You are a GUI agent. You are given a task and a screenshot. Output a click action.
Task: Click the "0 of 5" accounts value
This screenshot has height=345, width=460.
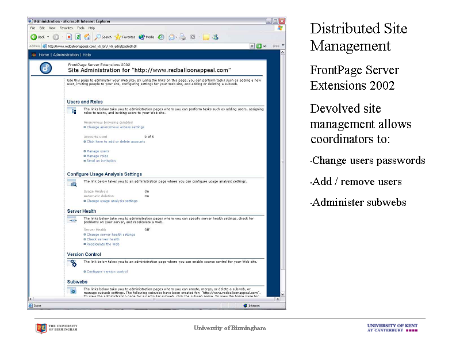point(149,137)
